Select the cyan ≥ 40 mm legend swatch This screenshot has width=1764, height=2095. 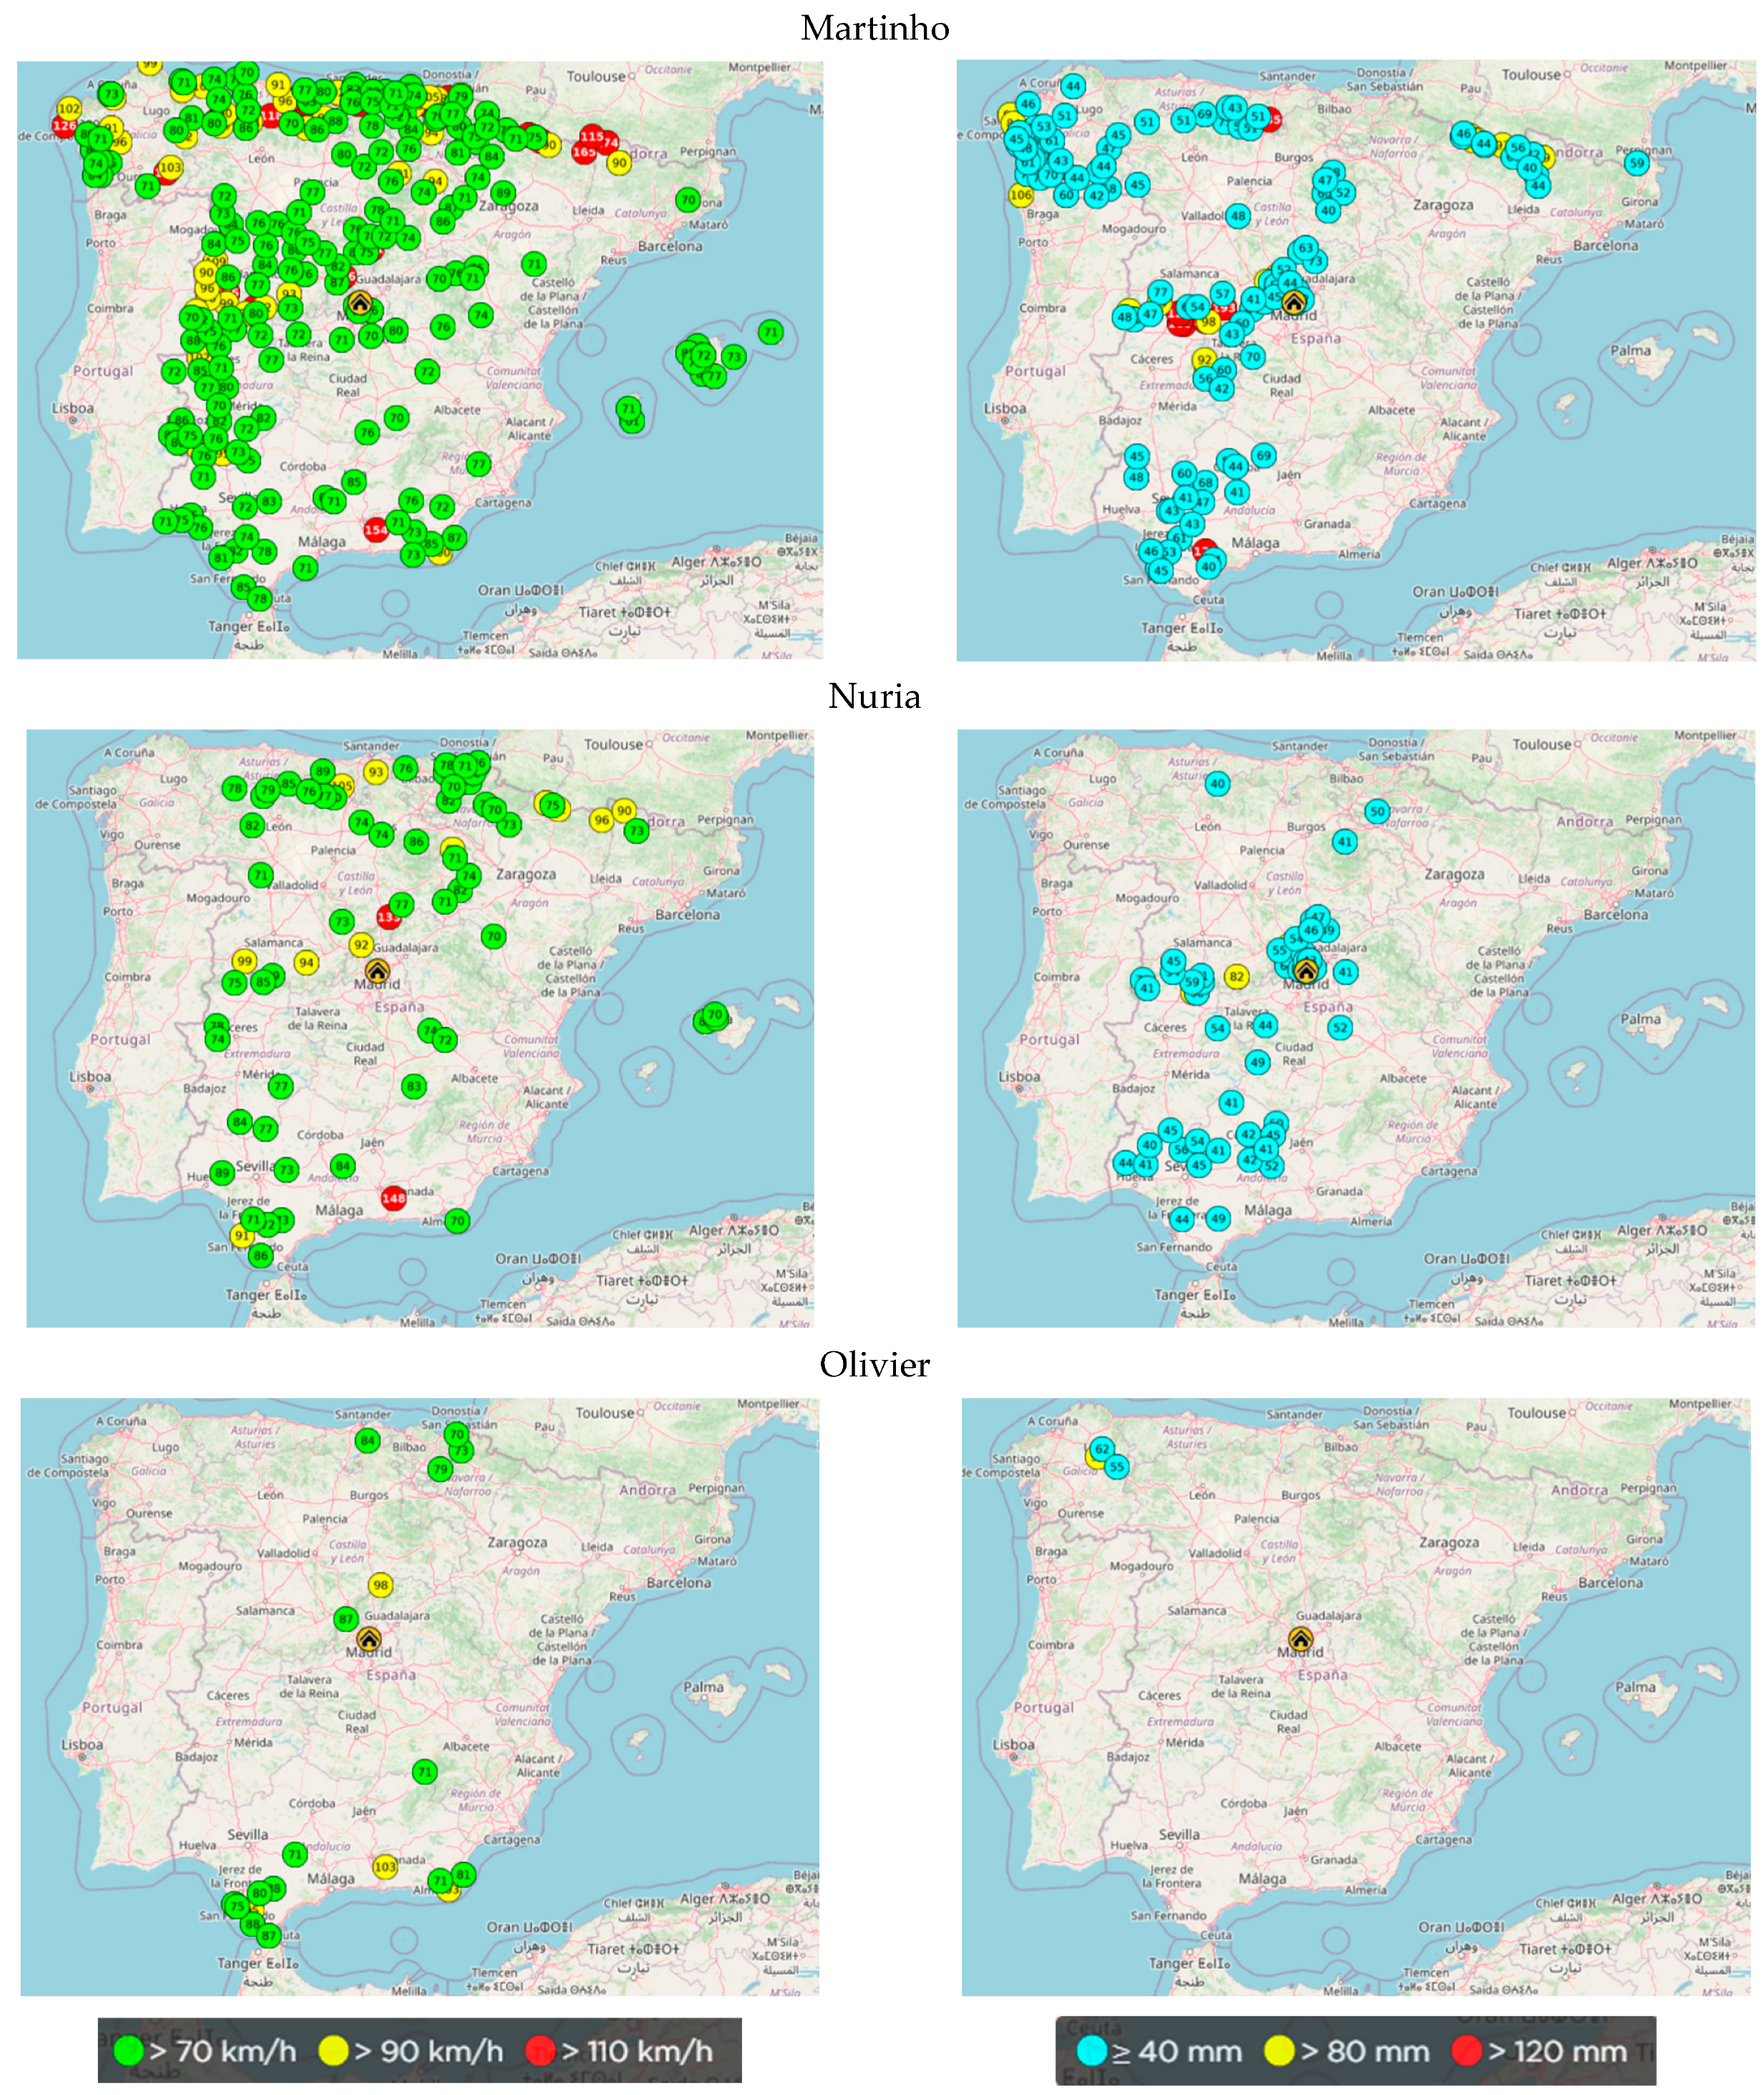[x=1092, y=2051]
